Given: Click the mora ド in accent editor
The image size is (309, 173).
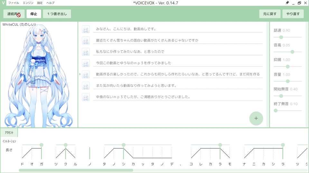Looking at the screenshot, I should tap(22, 164).
